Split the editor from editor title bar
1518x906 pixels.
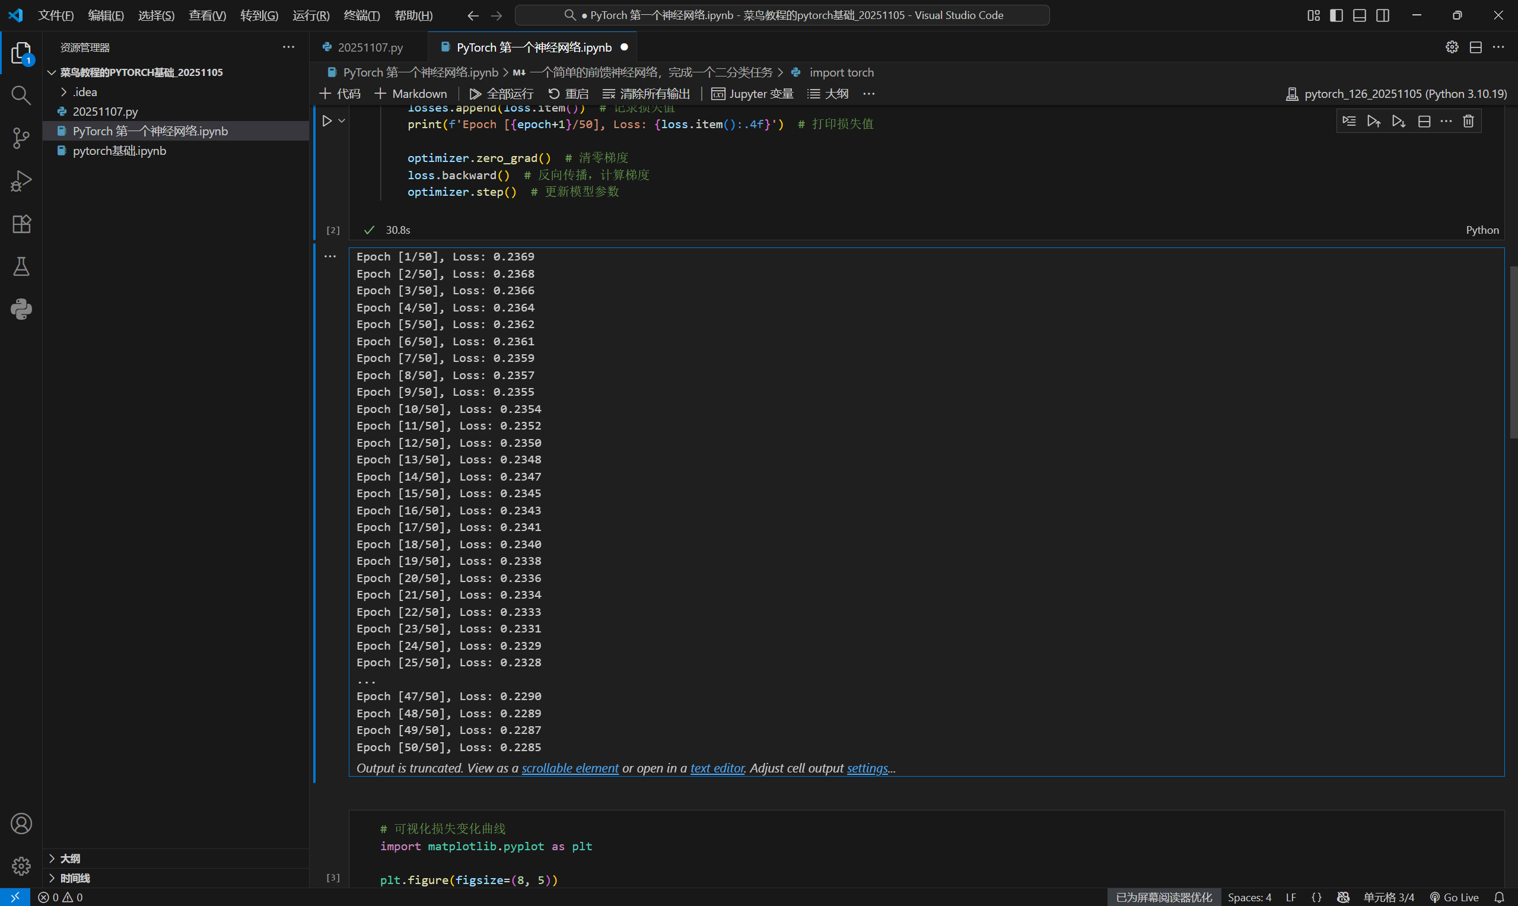tap(1475, 47)
